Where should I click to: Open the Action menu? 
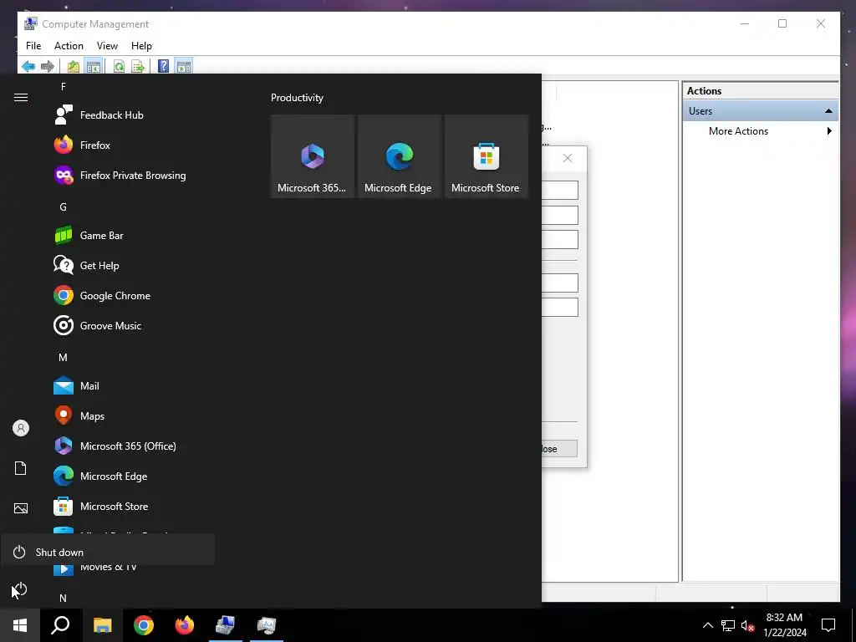69,46
